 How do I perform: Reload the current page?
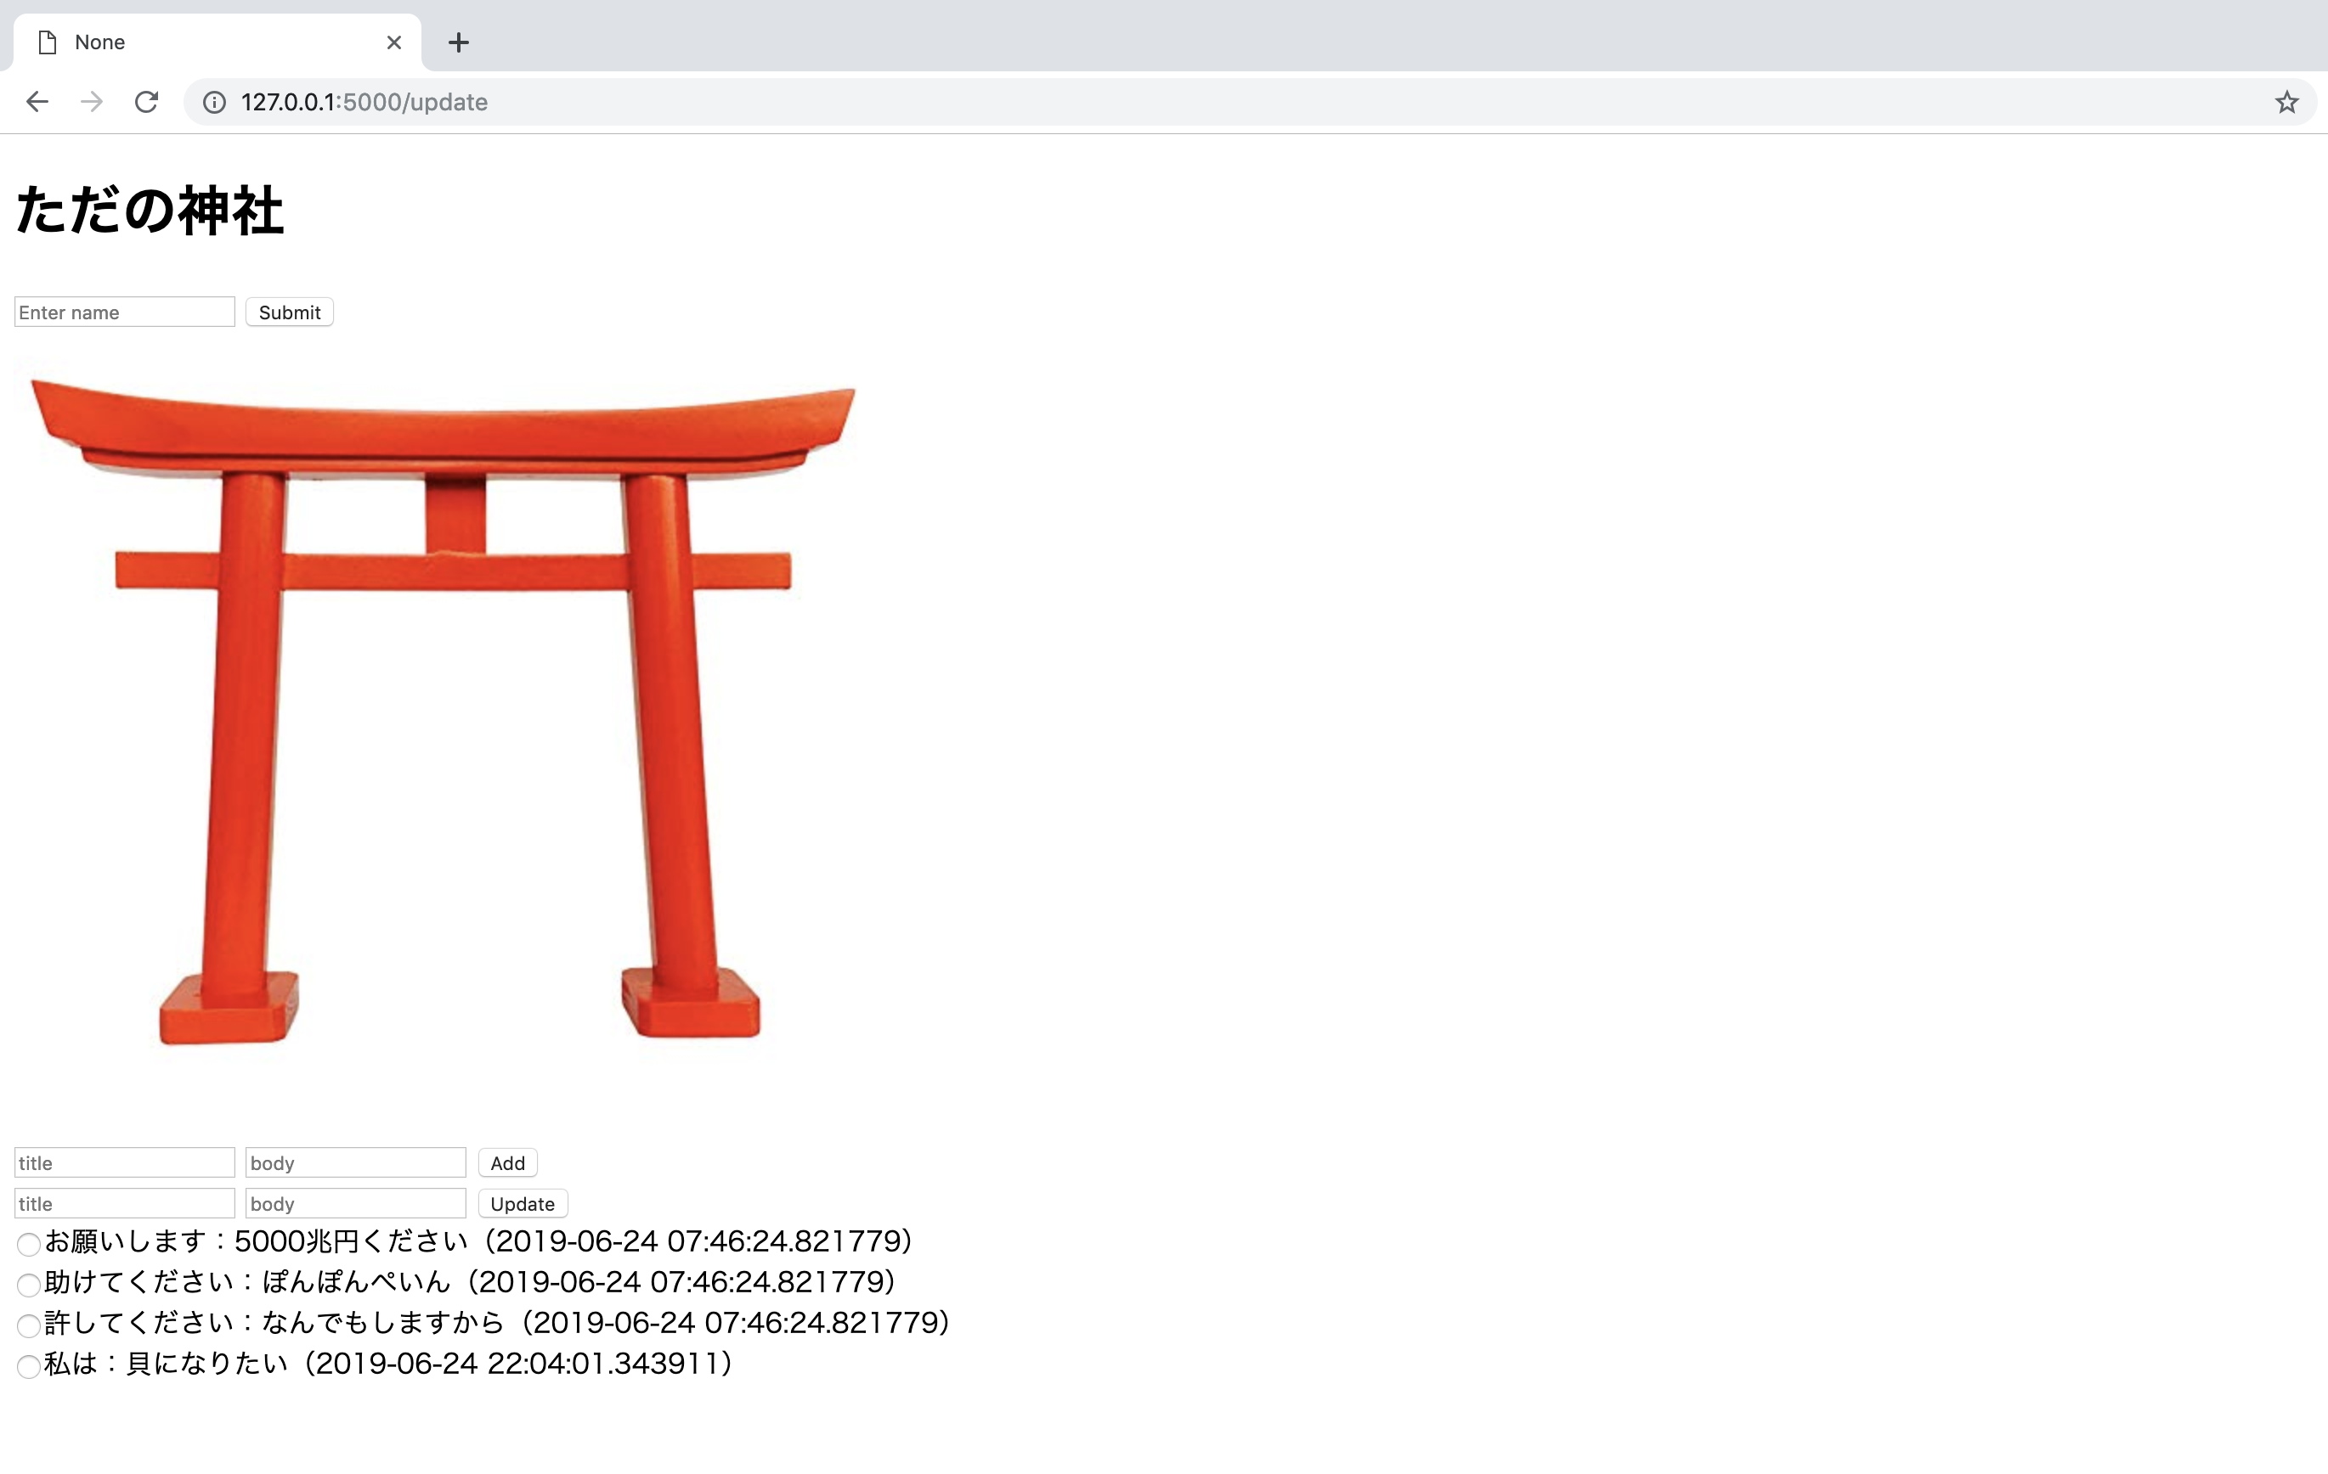[x=147, y=101]
